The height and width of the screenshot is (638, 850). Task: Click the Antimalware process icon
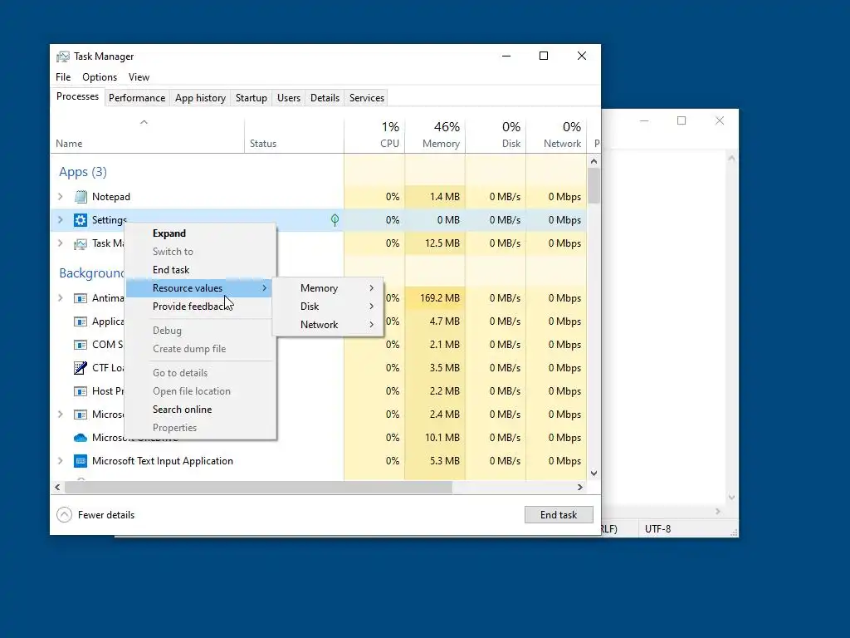(81, 298)
